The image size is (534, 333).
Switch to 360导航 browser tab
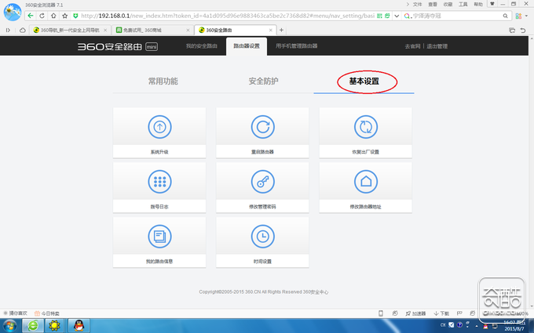[68, 31]
